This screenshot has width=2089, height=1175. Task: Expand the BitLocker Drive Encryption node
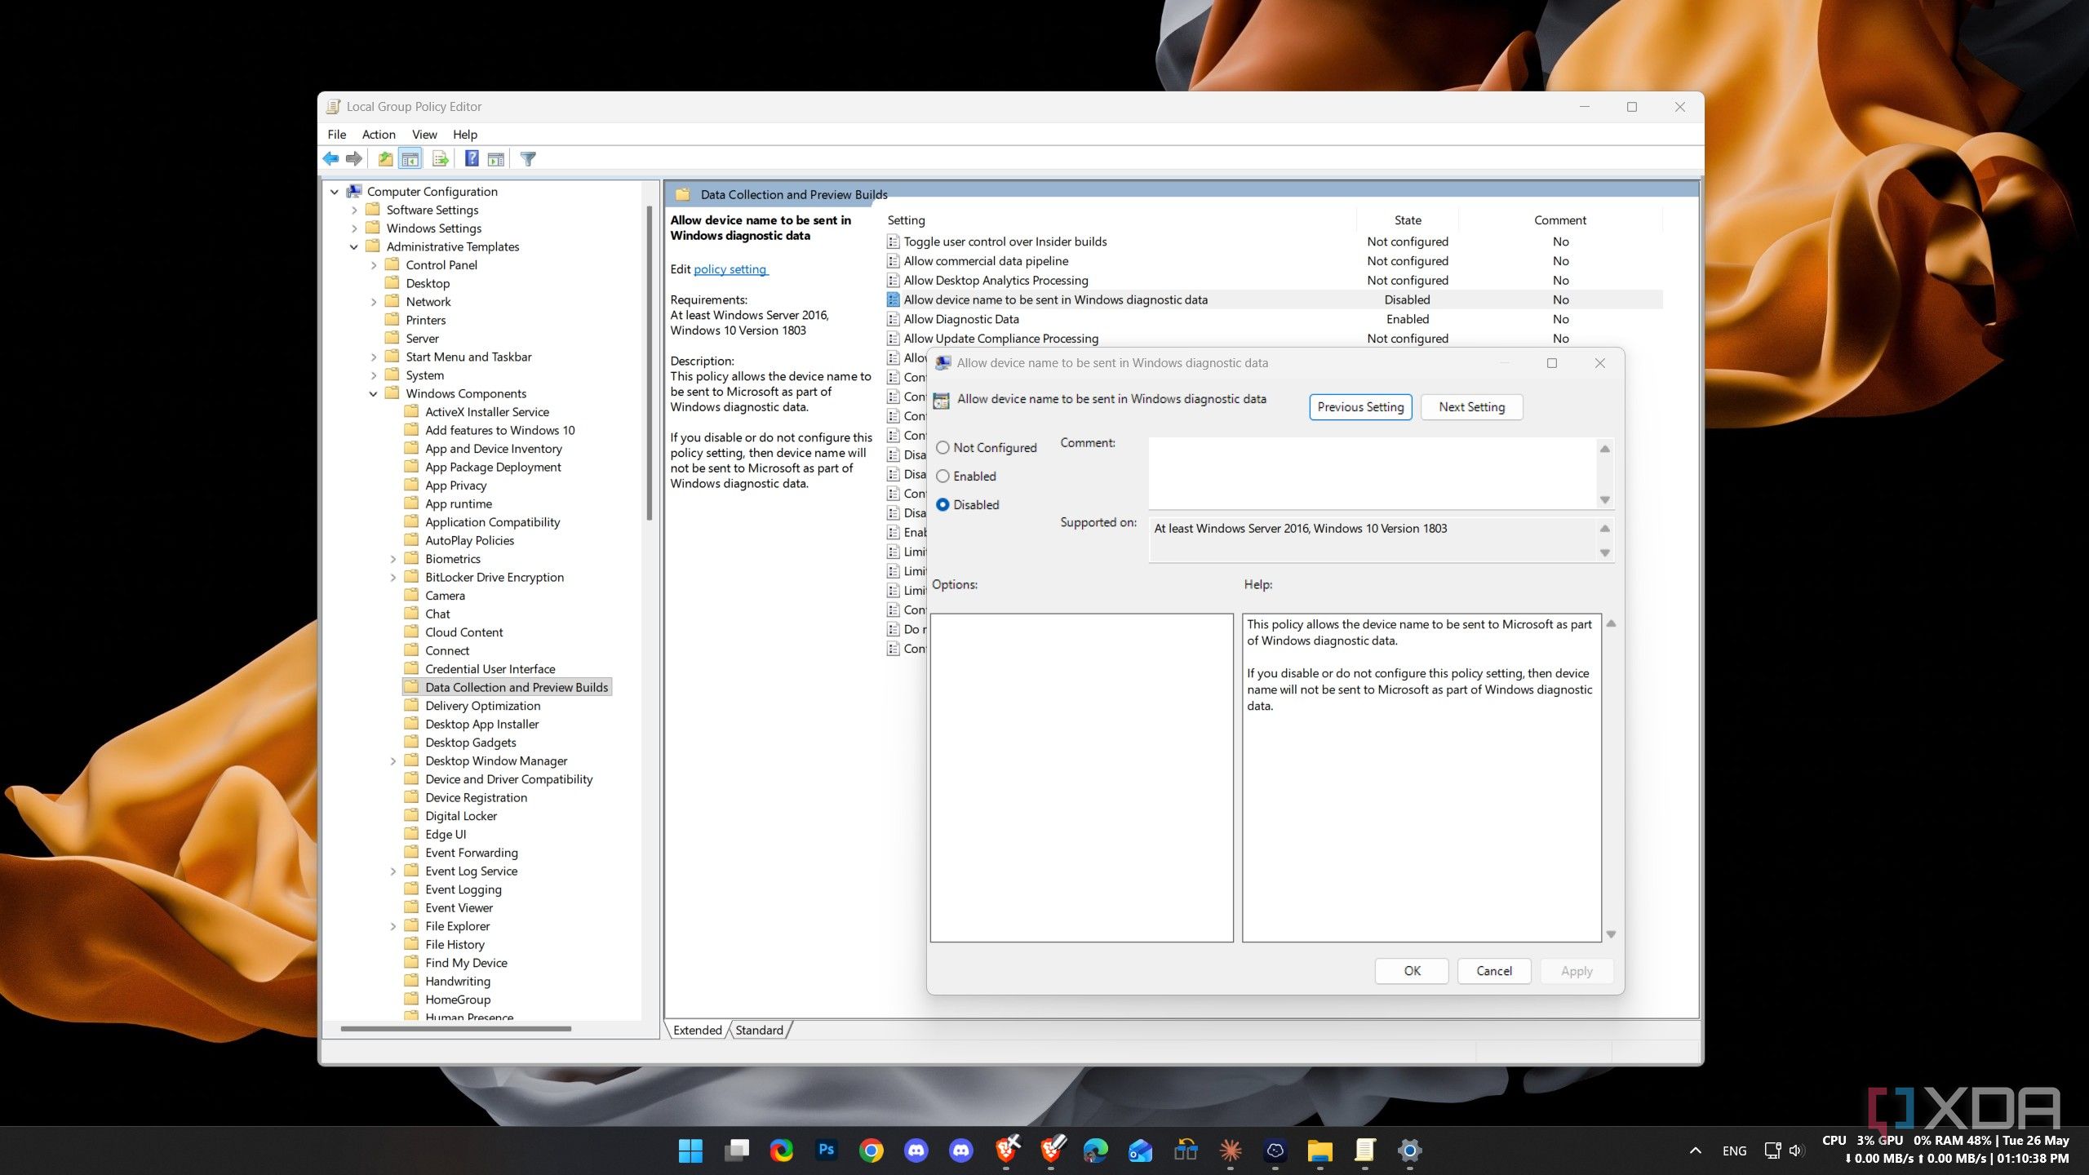(x=393, y=578)
